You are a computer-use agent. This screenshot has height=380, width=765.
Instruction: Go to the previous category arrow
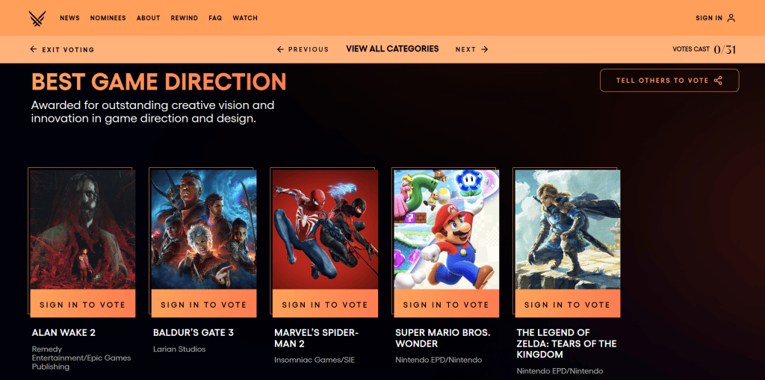pyautogui.click(x=280, y=49)
